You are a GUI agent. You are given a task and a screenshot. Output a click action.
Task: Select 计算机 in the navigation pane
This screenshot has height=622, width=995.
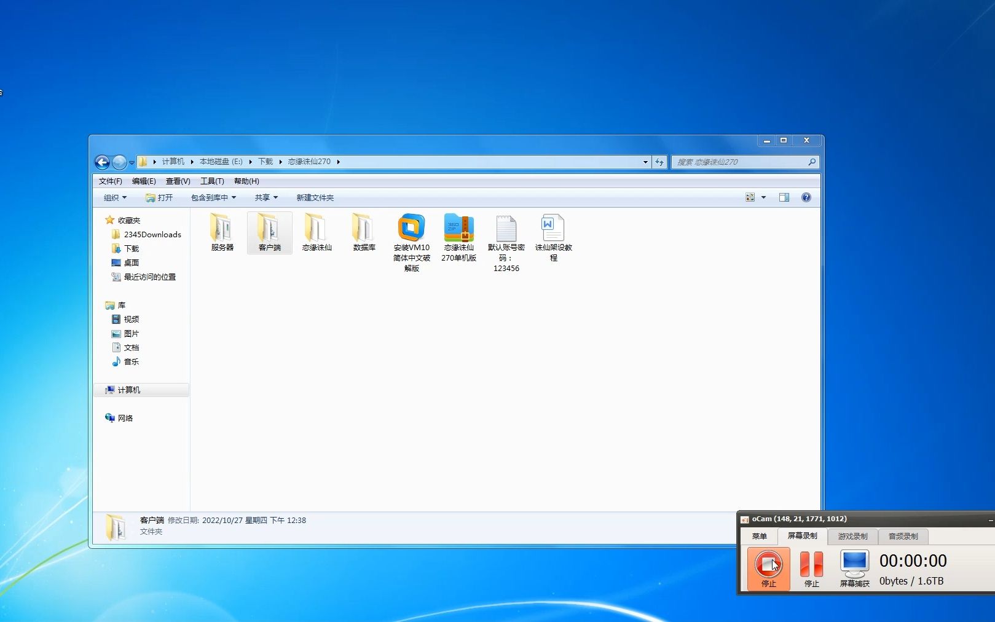pos(142,390)
